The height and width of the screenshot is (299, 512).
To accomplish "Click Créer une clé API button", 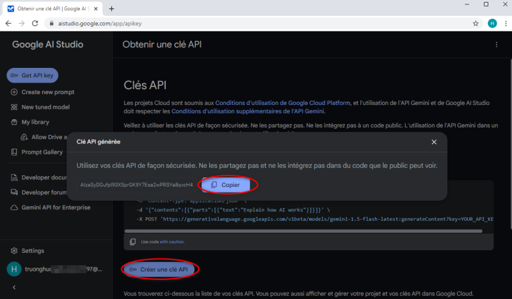I will (159, 270).
